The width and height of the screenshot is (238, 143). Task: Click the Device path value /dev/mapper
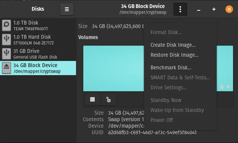point(126,126)
